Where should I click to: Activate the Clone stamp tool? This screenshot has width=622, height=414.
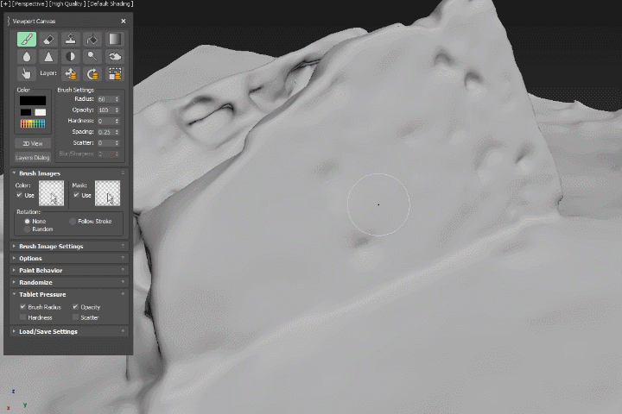pyautogui.click(x=70, y=40)
